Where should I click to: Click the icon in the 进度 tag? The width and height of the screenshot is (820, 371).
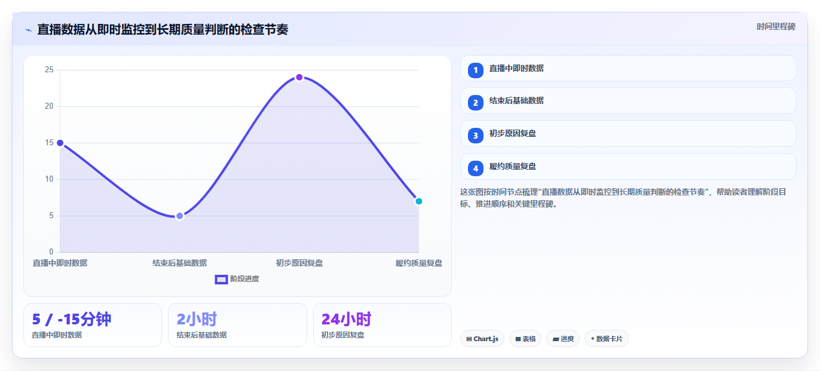pos(556,339)
